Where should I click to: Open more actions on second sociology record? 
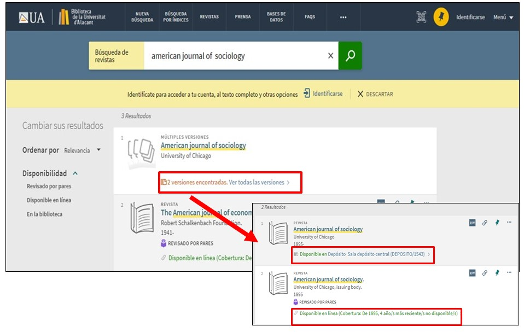pos(509,272)
